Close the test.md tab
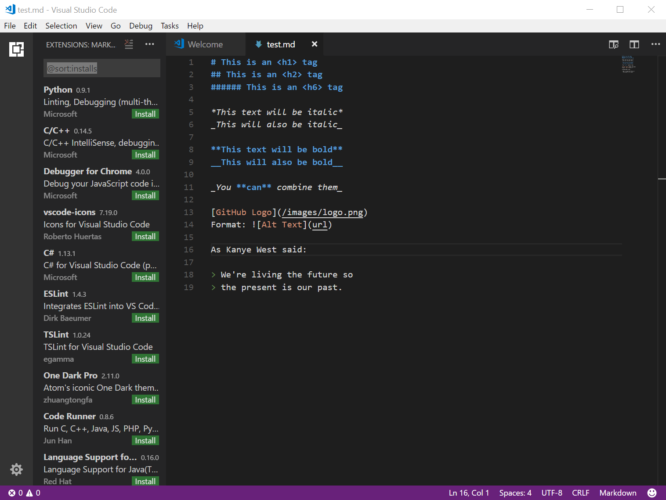Screen dimensions: 666x500 pos(315,44)
